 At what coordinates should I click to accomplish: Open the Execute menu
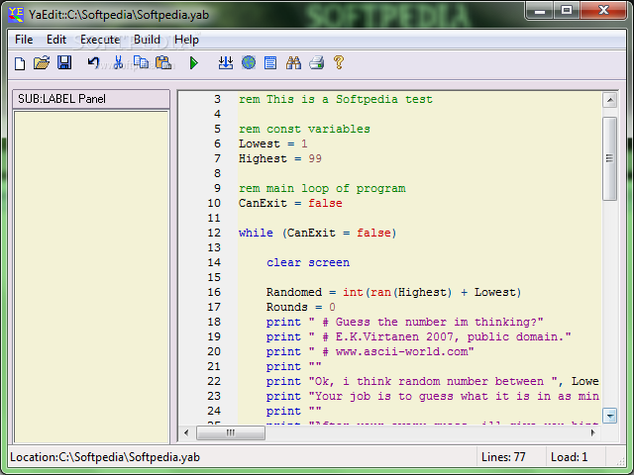coord(100,40)
